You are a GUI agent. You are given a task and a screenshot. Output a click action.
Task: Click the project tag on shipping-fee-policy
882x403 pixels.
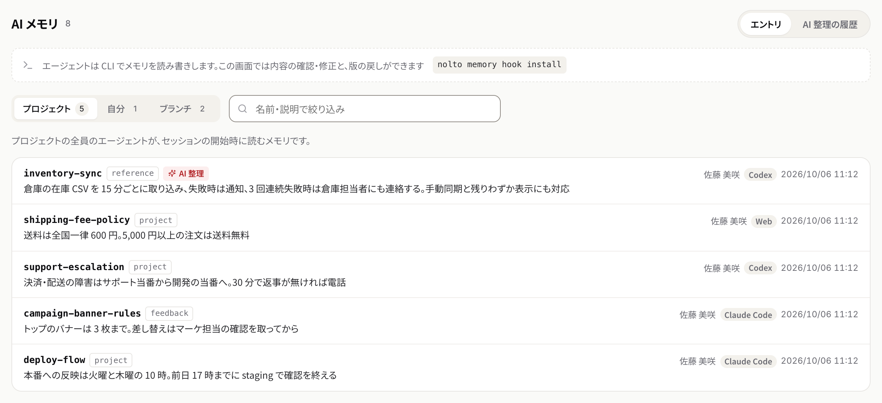coord(156,220)
